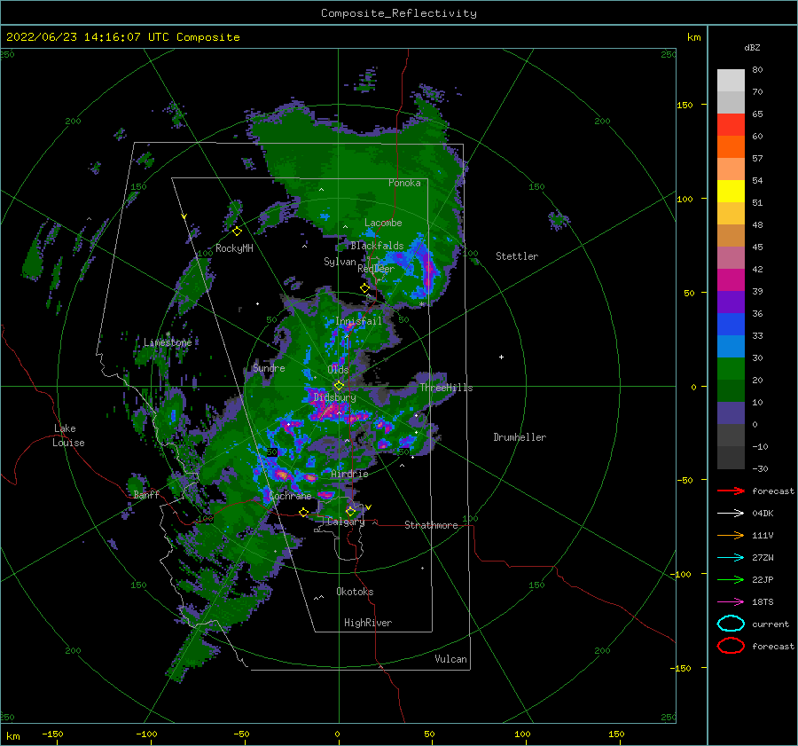The height and width of the screenshot is (746, 798).
Task: Select orange swatch between 60 and 57 dBZ
Action: coord(731,147)
